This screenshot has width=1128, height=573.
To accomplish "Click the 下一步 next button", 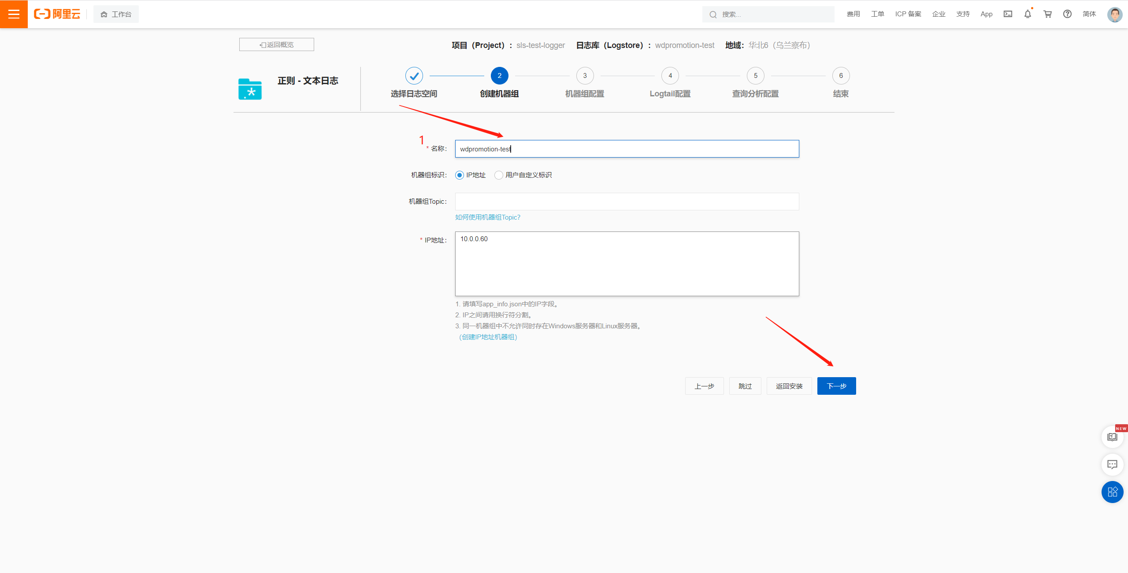I will pos(836,386).
